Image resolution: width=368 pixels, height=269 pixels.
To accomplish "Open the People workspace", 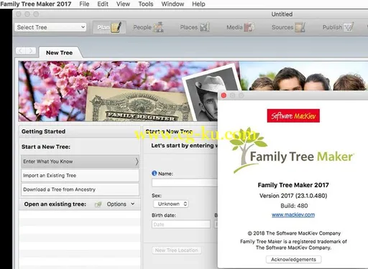I will coord(148,27).
